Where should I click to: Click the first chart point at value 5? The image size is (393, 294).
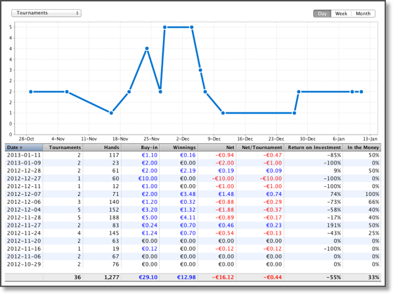click(x=164, y=27)
